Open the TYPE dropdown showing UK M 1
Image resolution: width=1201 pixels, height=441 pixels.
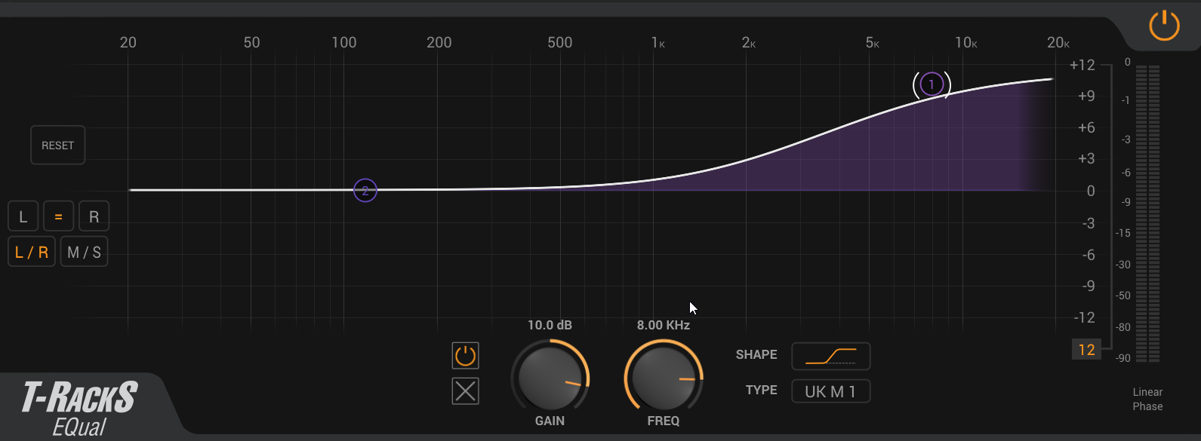830,391
